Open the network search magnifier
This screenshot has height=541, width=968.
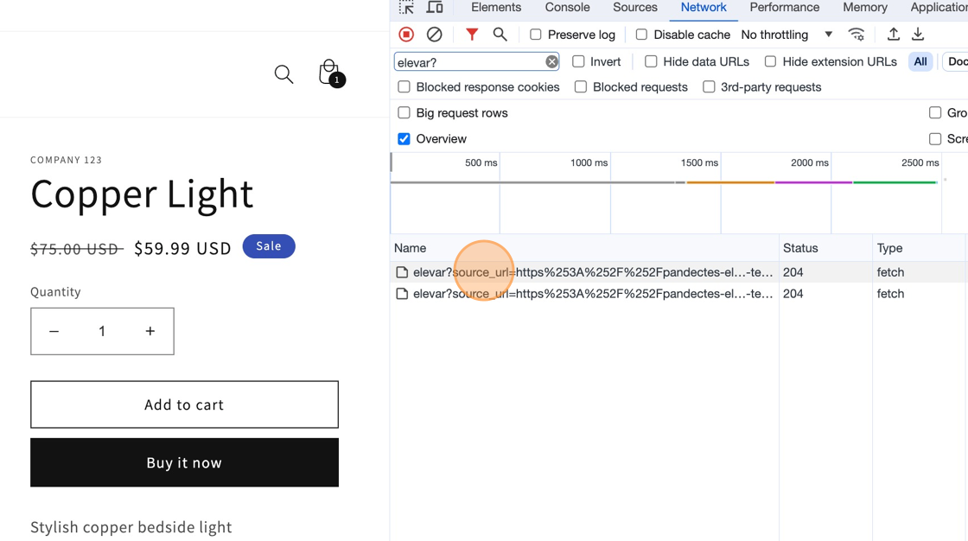(x=500, y=35)
